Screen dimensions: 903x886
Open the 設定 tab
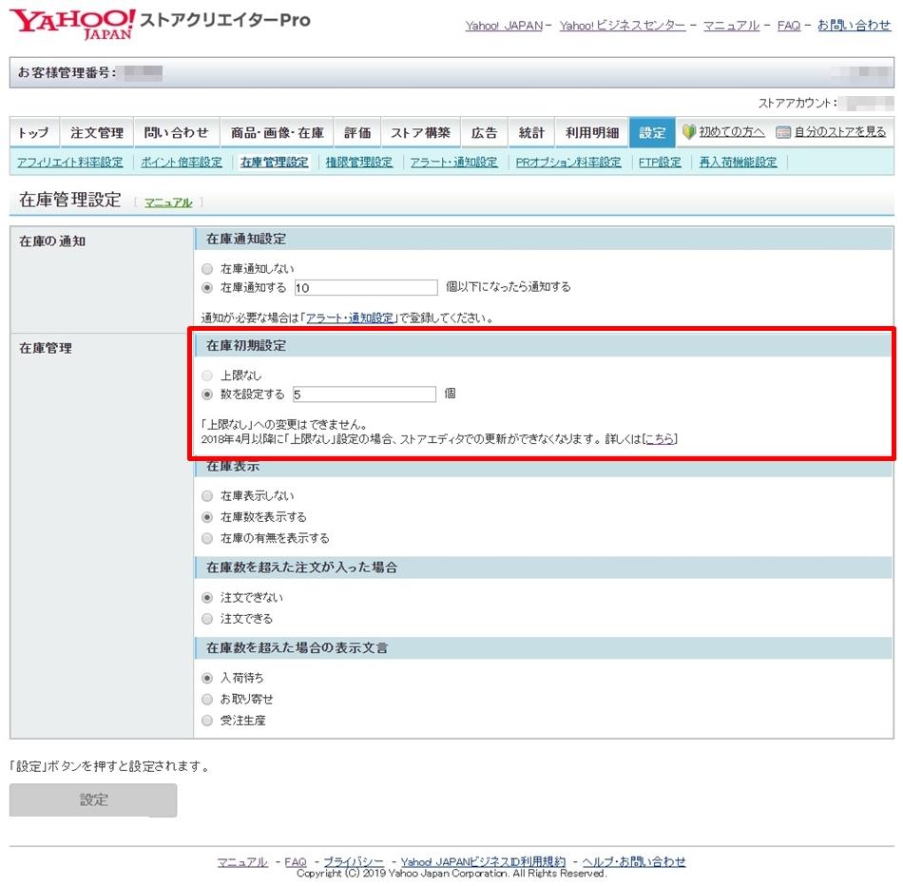652,132
